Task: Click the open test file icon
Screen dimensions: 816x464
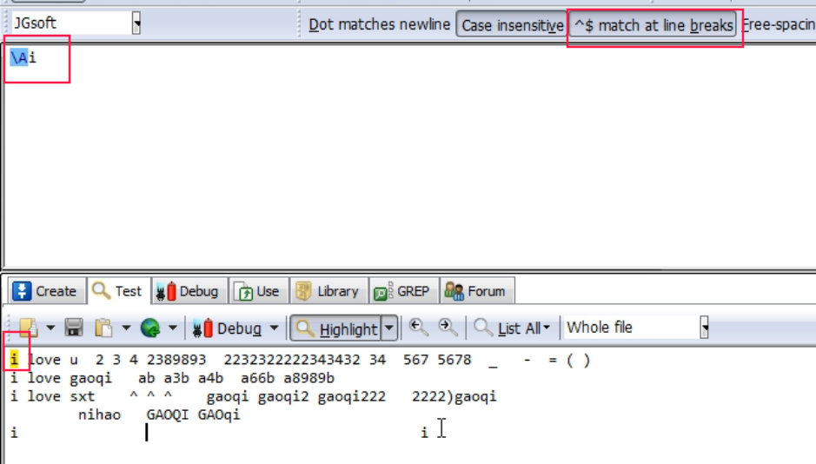Action: coord(28,328)
